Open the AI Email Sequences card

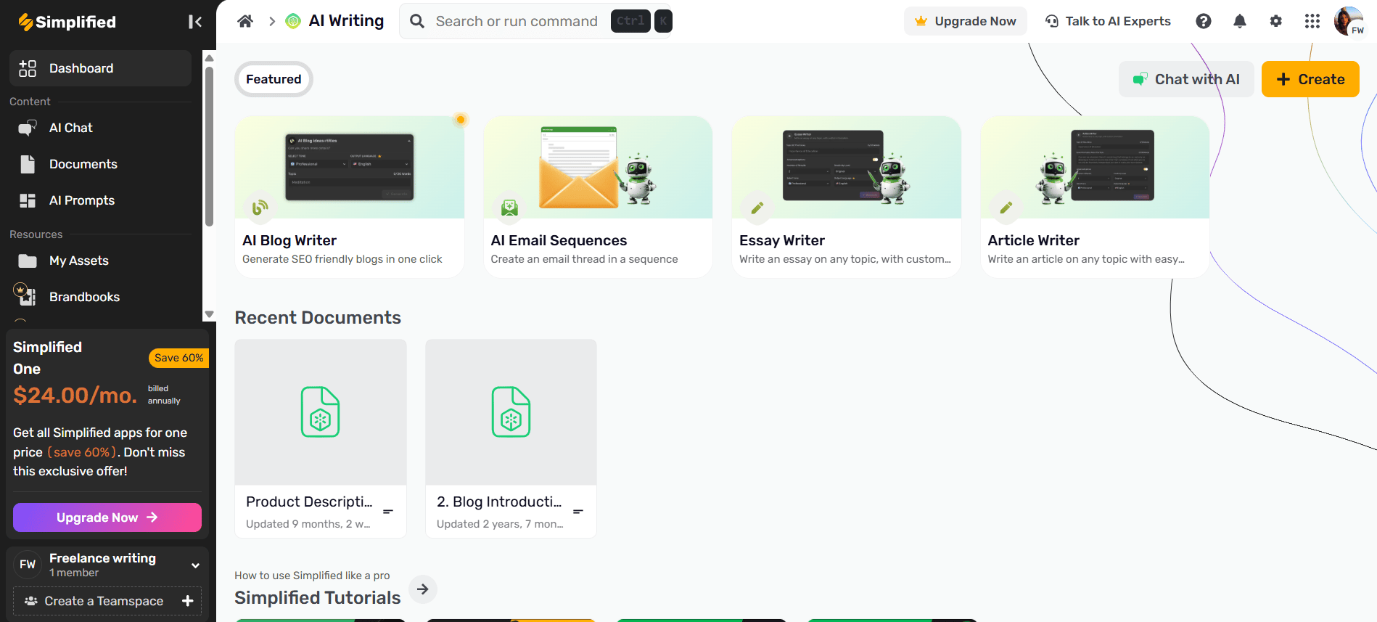click(x=598, y=197)
